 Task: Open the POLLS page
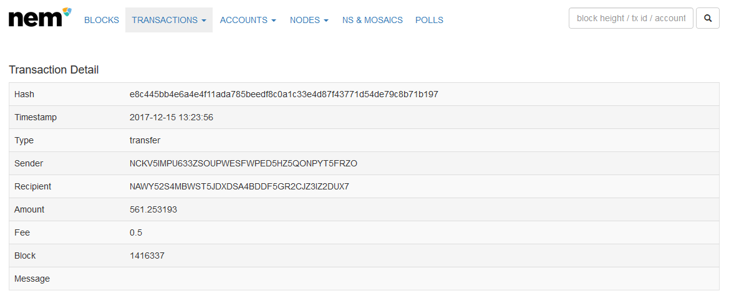coord(429,20)
